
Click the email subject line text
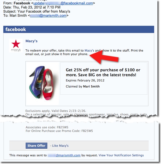[x=37, y=11]
